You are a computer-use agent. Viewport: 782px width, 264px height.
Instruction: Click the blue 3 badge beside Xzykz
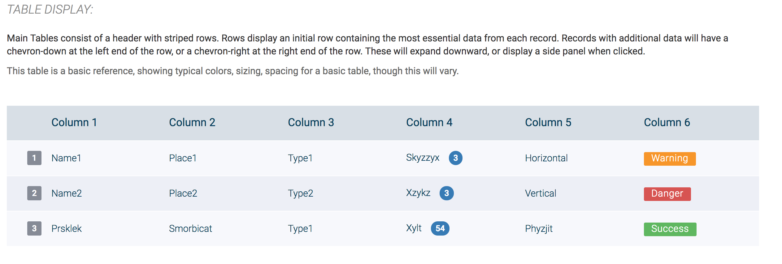447,193
